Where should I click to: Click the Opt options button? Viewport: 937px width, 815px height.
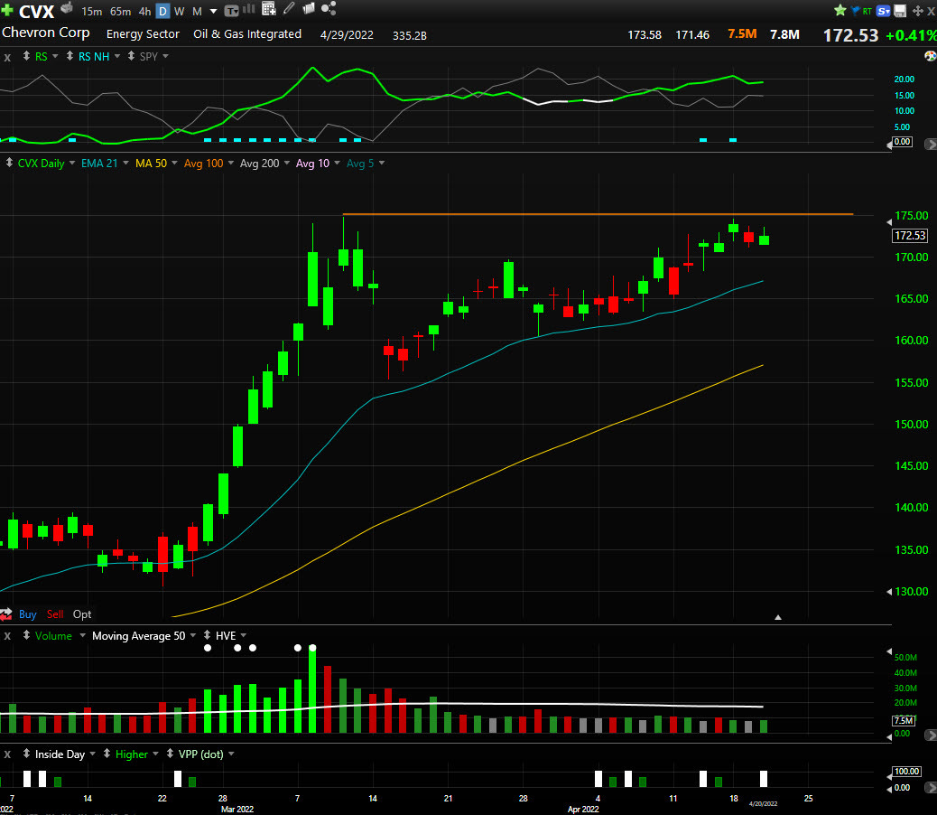click(x=82, y=614)
